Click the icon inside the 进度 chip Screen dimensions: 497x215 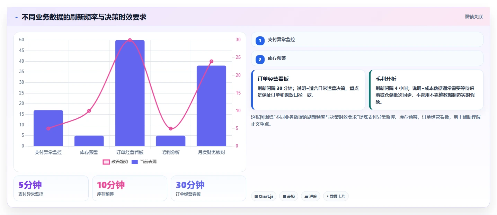pos(306,196)
